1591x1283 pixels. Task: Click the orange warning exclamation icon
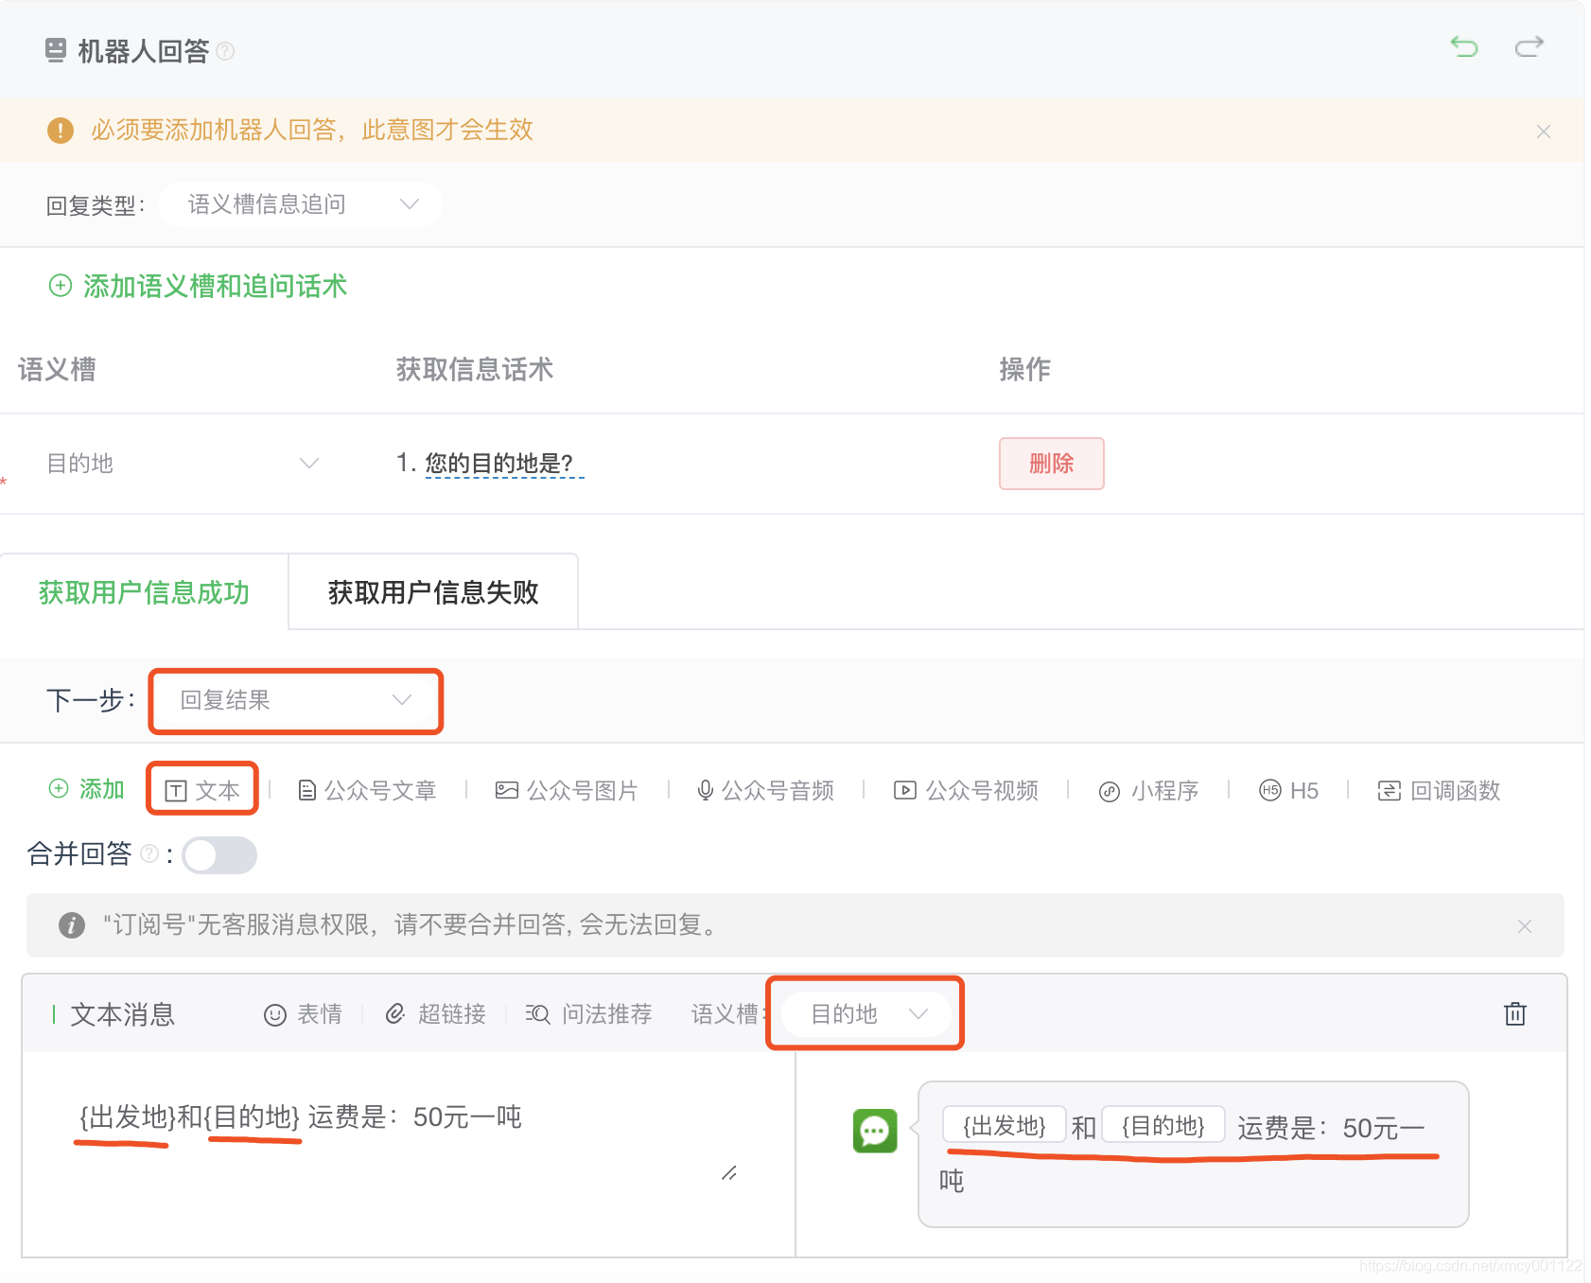click(x=61, y=130)
